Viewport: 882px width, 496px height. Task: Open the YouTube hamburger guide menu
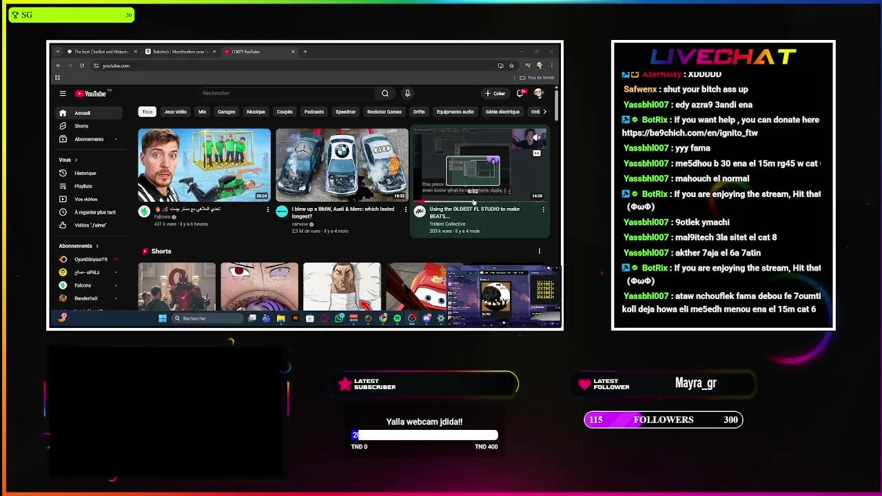(63, 94)
